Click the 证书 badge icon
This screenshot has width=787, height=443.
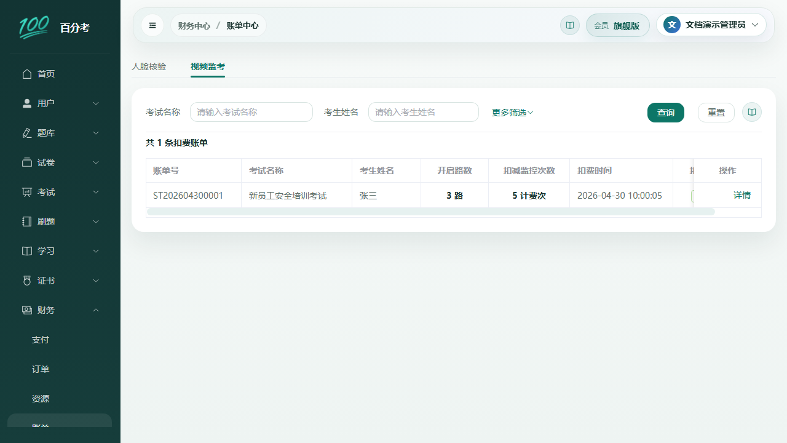point(27,281)
